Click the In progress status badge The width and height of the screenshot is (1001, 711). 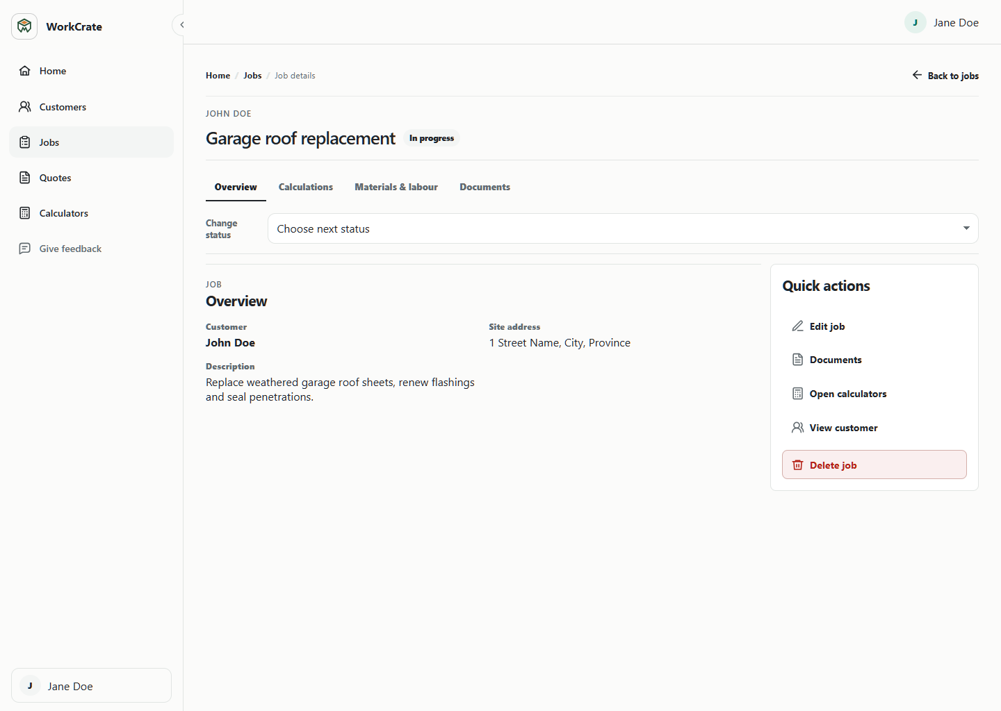click(432, 138)
